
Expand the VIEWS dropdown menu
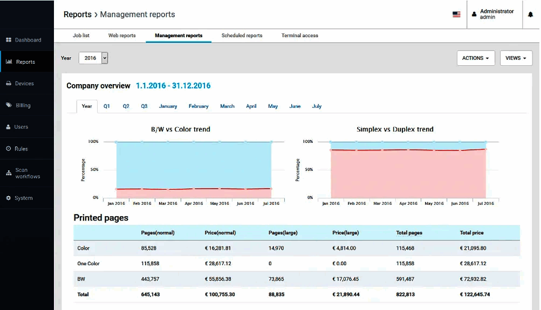(x=516, y=58)
